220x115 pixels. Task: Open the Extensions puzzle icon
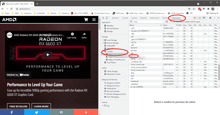[x=208, y=9]
